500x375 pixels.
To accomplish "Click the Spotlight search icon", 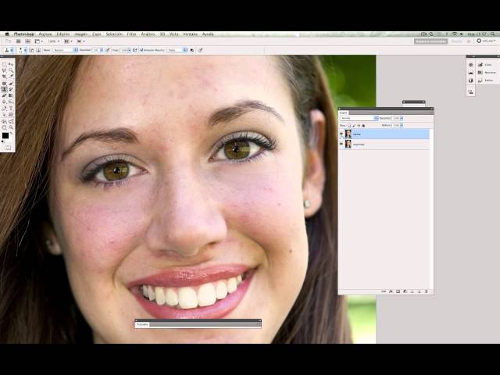I will [493, 34].
